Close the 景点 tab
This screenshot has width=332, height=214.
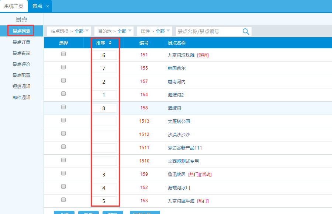48,6
